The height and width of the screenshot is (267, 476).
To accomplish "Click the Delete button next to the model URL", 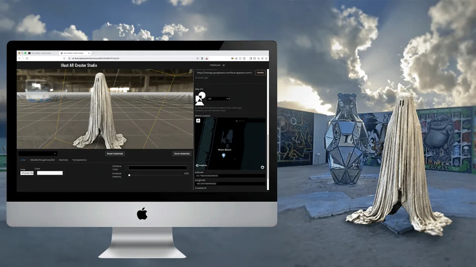I will pos(260,73).
